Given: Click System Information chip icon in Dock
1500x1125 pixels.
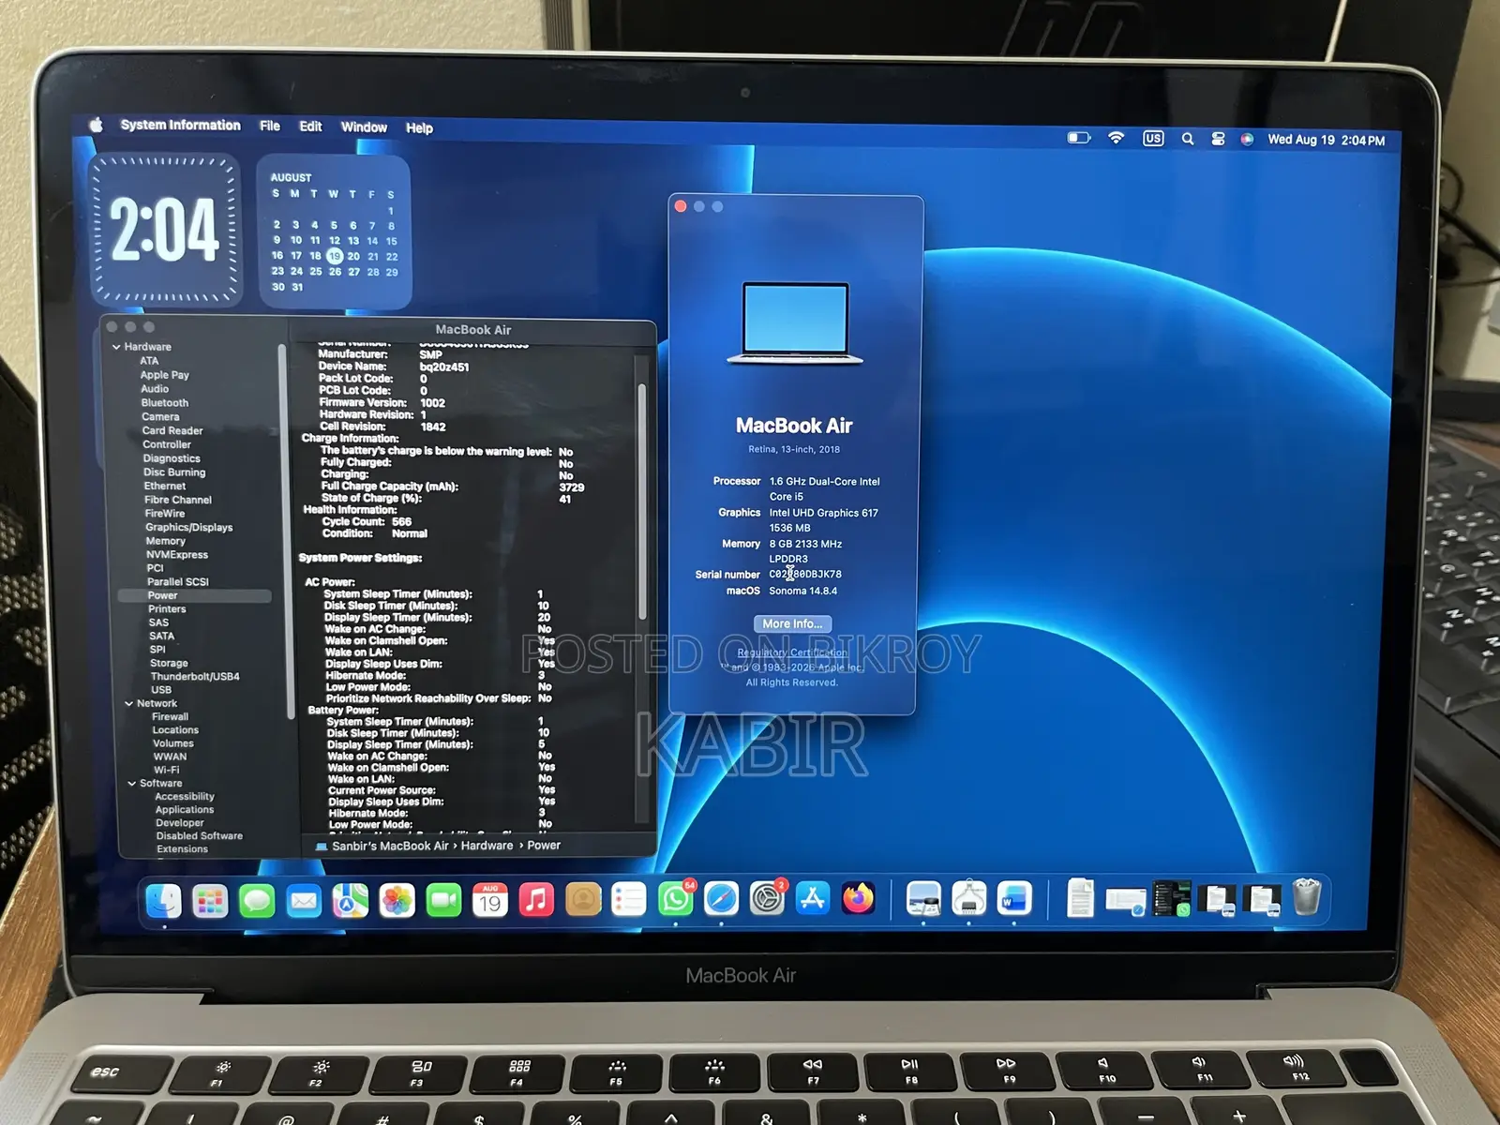Looking at the screenshot, I should [x=969, y=898].
